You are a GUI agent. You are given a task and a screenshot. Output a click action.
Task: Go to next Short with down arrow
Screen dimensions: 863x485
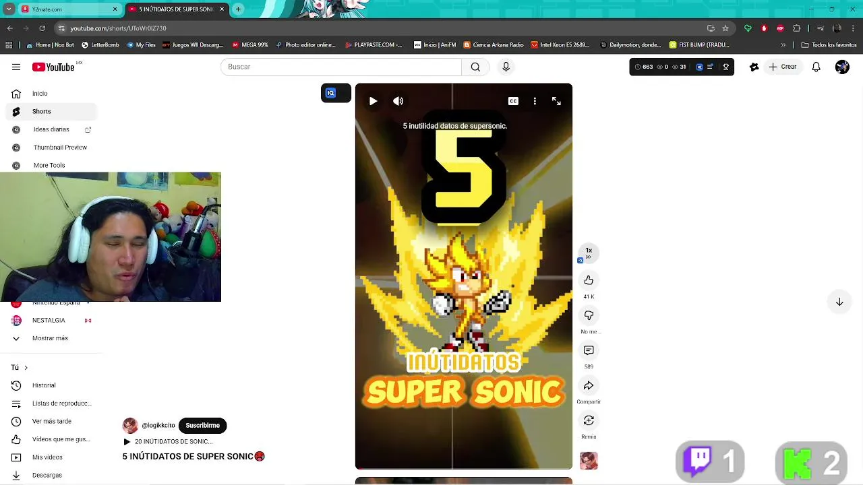pos(839,302)
